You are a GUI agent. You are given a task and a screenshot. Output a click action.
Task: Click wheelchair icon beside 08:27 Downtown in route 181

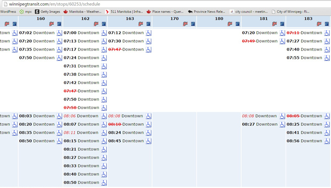(x=282, y=124)
